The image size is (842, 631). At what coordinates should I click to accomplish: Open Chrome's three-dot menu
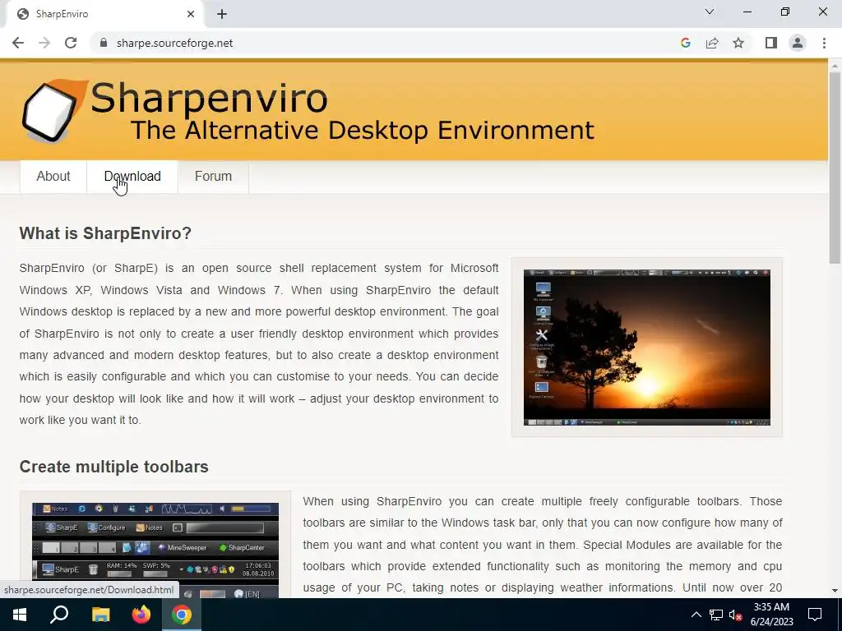point(824,43)
